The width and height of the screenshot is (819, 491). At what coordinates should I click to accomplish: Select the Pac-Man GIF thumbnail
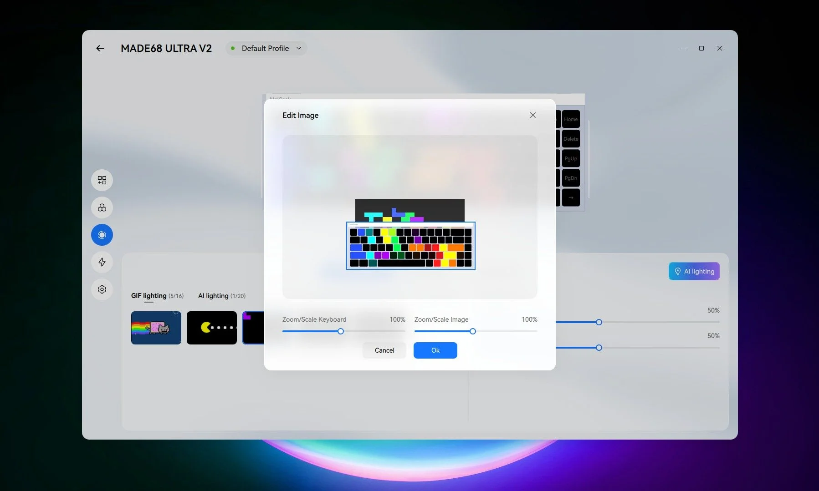click(212, 328)
